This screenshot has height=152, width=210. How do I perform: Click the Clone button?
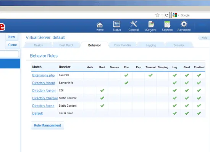(x=13, y=45)
